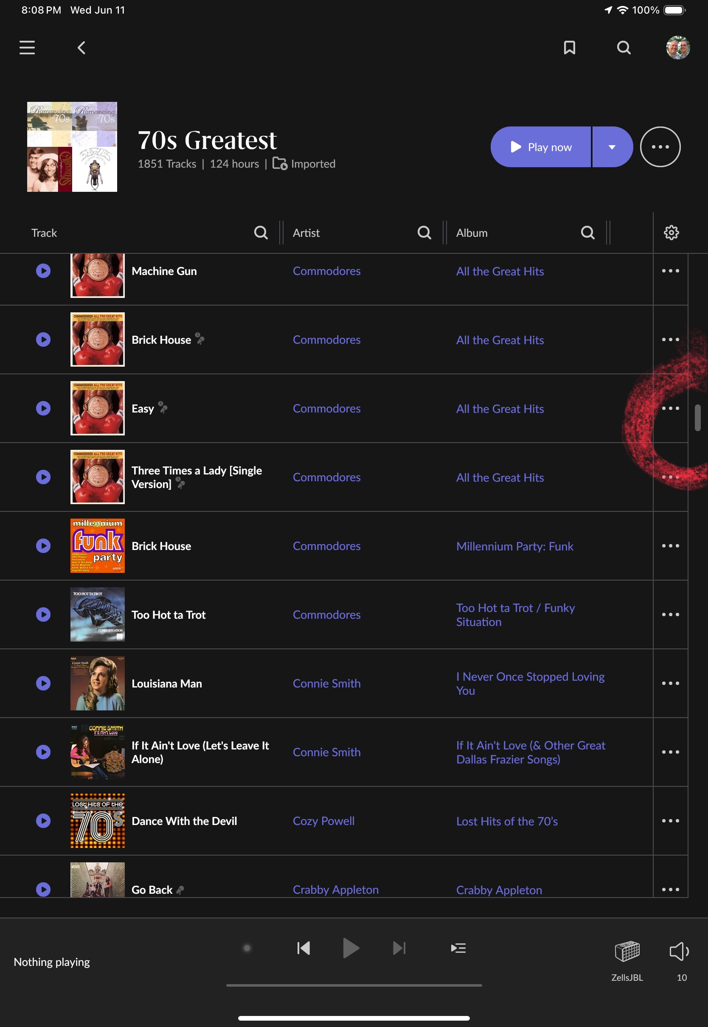Viewport: 708px width, 1027px height.
Task: Open Crabby Appleton artist link
Action: point(336,890)
